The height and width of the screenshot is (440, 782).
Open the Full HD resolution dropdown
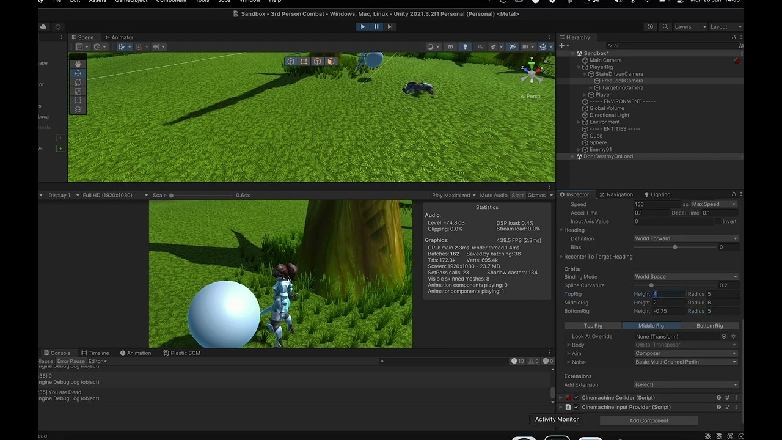(x=114, y=195)
